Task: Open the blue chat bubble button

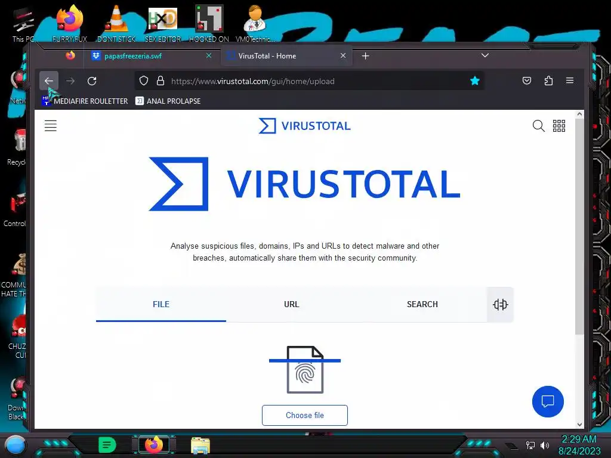Action: [x=548, y=401]
